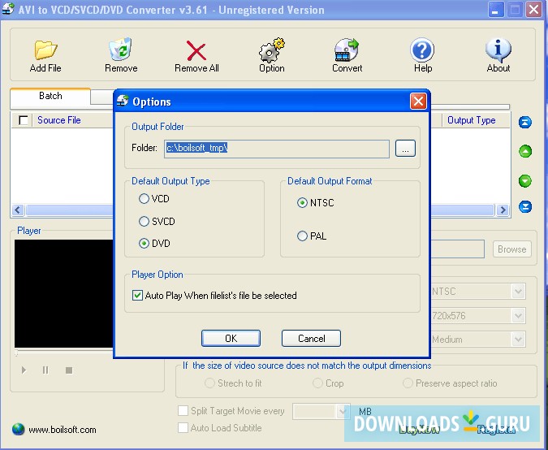The width and height of the screenshot is (548, 450).
Task: Select DVD as default output type
Action: click(x=144, y=244)
